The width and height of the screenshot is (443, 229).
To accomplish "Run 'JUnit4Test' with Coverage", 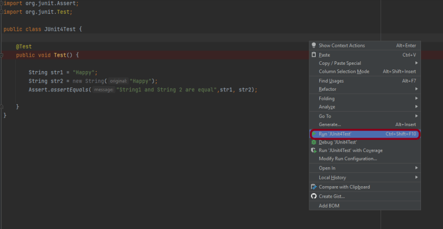I will tap(365, 150).
